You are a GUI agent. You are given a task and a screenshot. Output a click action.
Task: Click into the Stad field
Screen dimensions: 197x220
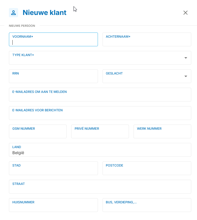pyautogui.click(x=53, y=168)
